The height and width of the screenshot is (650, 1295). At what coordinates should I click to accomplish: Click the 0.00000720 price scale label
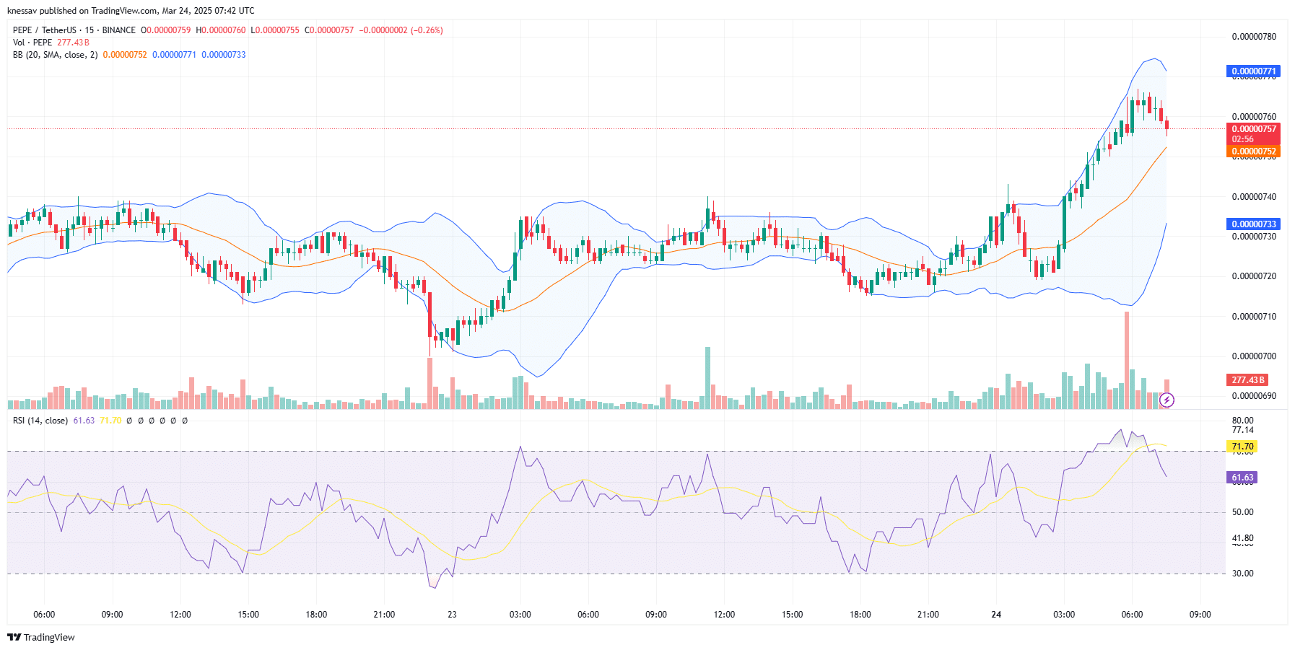pos(1254,276)
